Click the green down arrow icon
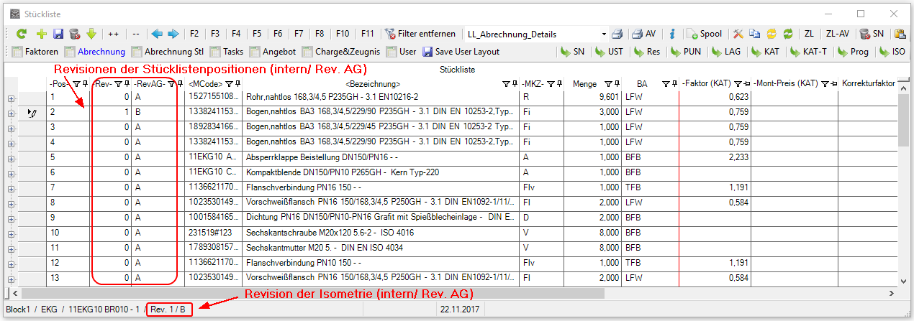This screenshot has width=914, height=321. coord(91,34)
